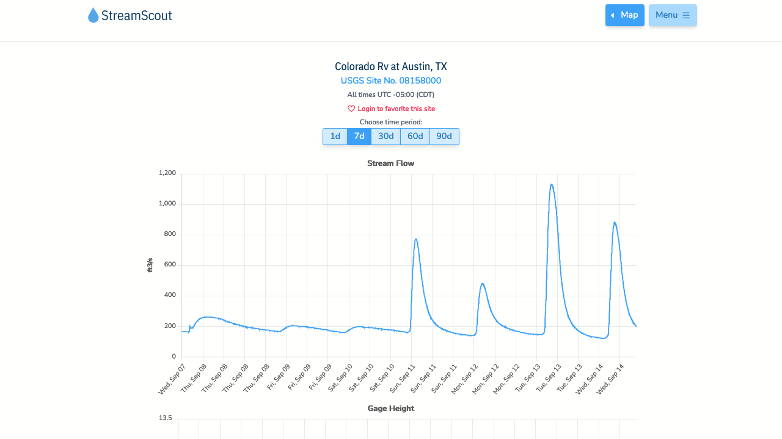Click the StreamScout water drop logo
The image size is (782, 439).
(x=93, y=15)
